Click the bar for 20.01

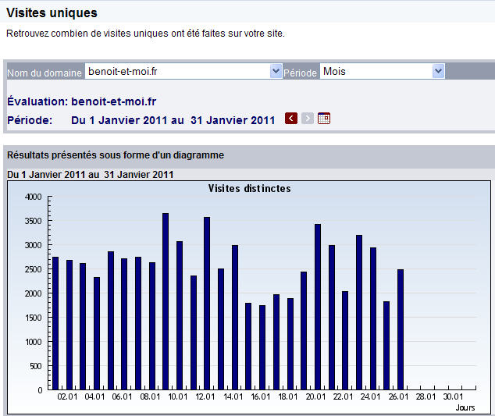click(318, 307)
